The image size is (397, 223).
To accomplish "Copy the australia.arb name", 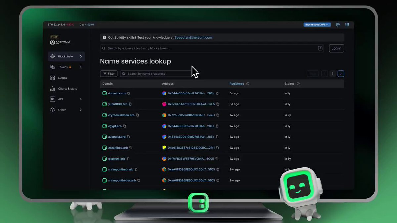I will tap(129, 137).
